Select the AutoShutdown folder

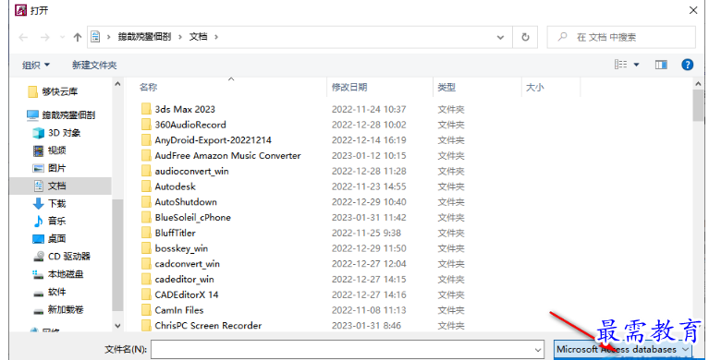[x=186, y=202]
